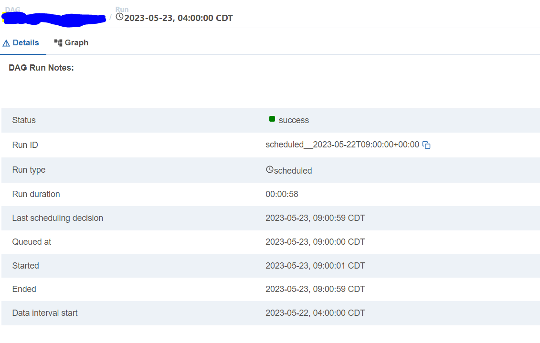Click the Started row value
Image resolution: width=540 pixels, height=343 pixels.
pyautogui.click(x=316, y=266)
